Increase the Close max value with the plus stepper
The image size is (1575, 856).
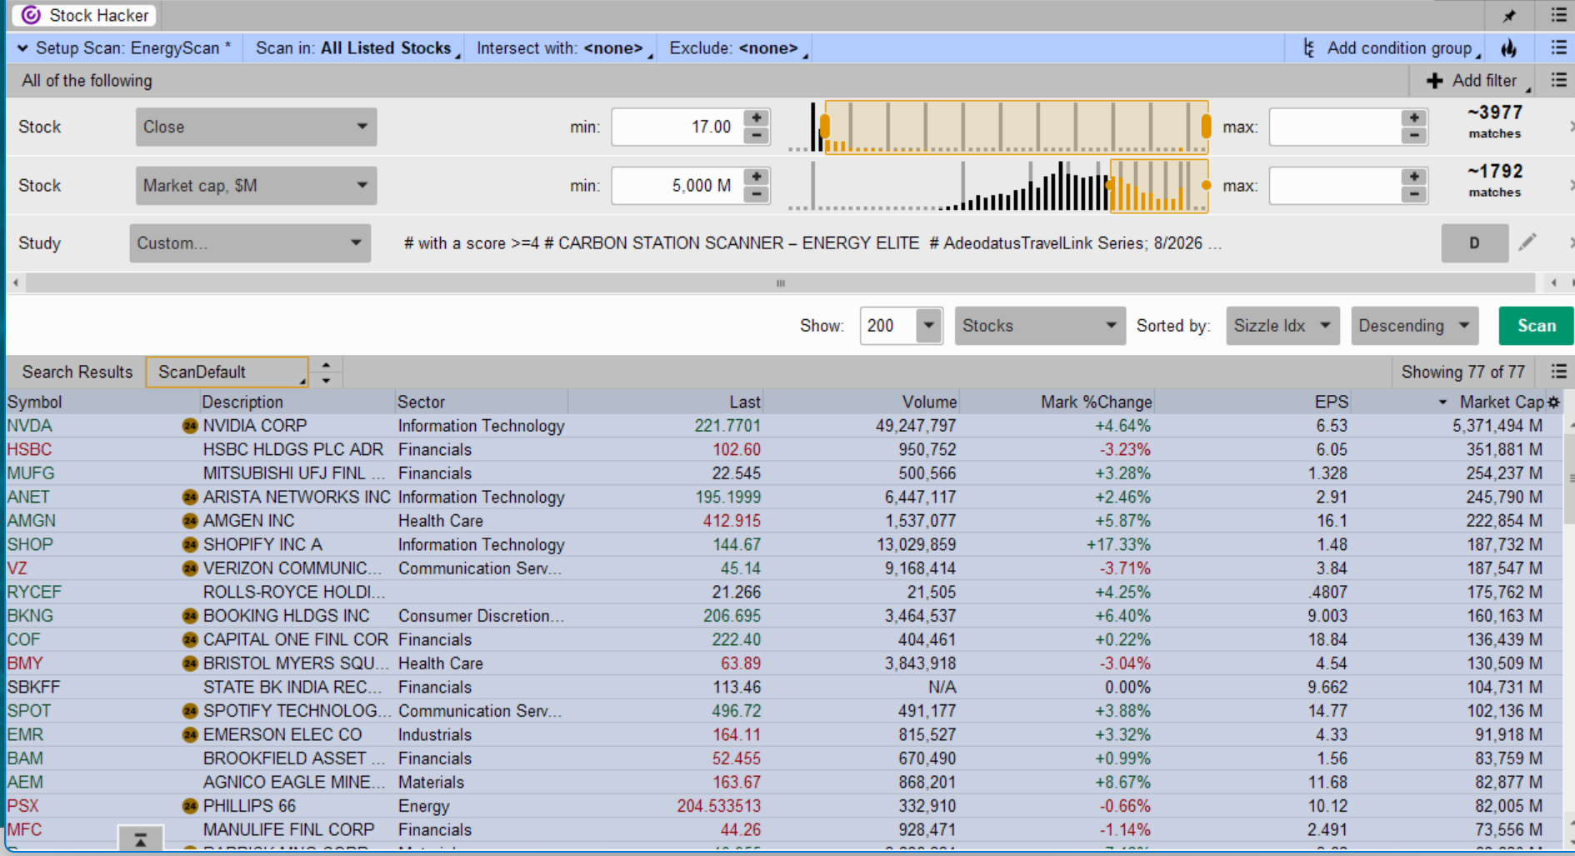point(1414,118)
